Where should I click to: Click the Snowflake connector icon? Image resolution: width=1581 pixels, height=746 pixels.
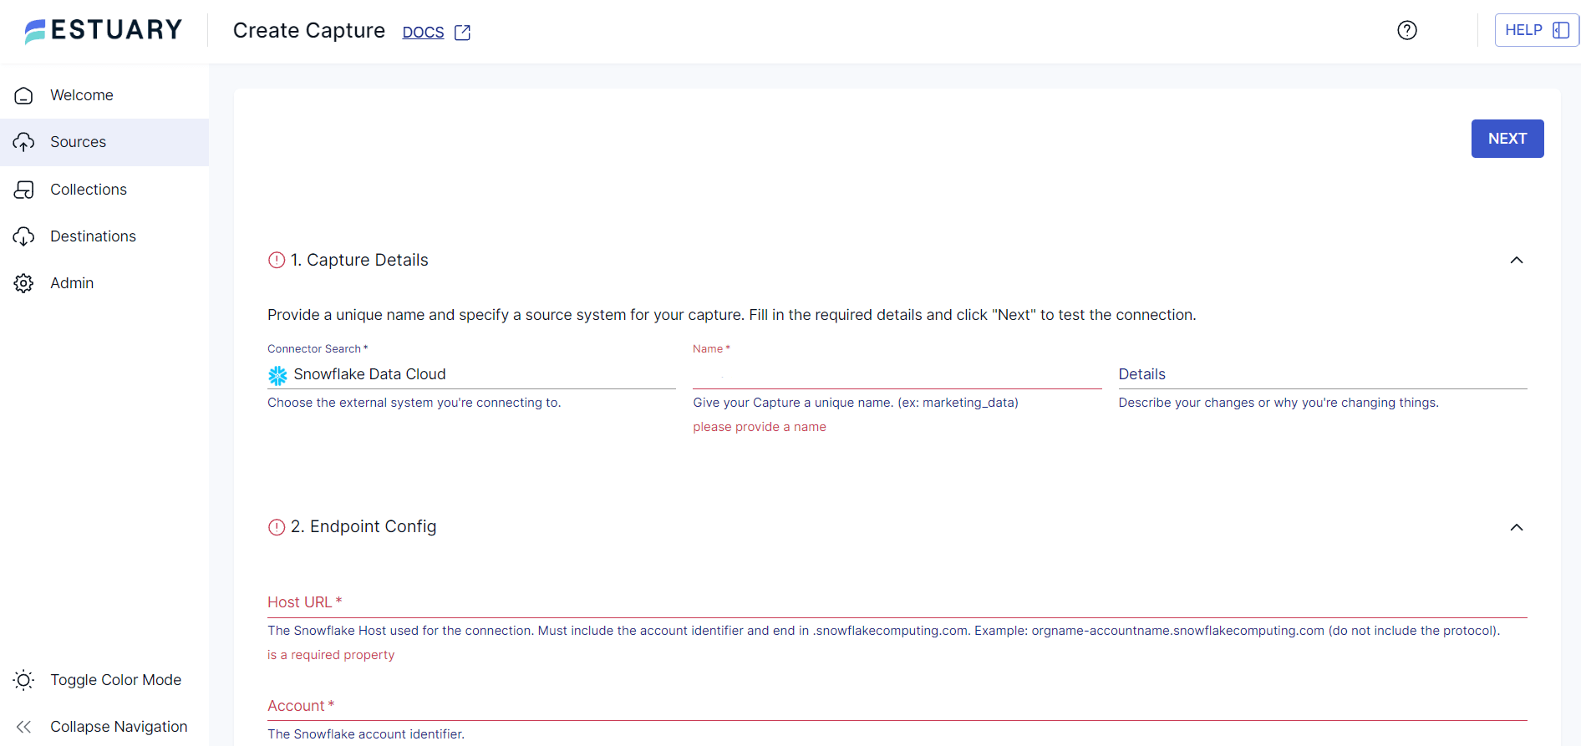coord(277,375)
